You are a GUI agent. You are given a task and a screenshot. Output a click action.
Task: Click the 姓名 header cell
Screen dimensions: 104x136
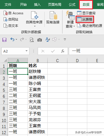coord(38,66)
